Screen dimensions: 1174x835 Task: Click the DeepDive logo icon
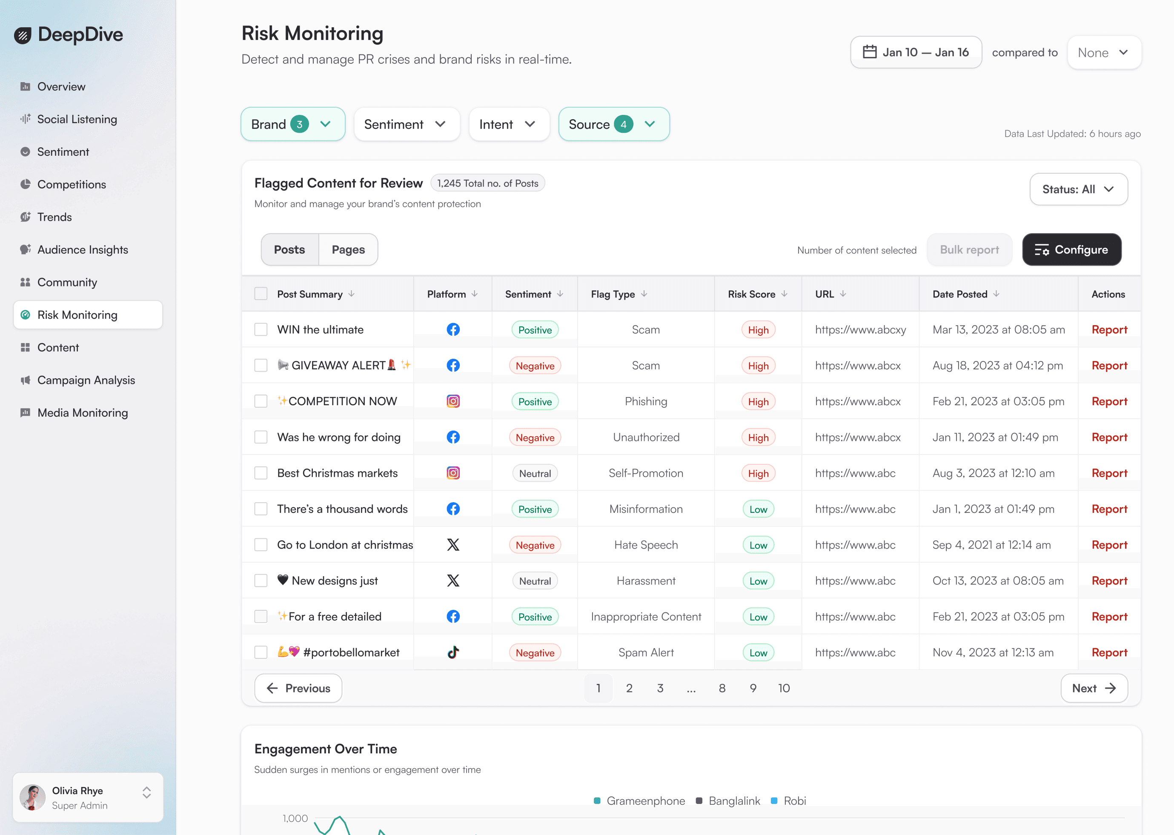click(x=23, y=35)
